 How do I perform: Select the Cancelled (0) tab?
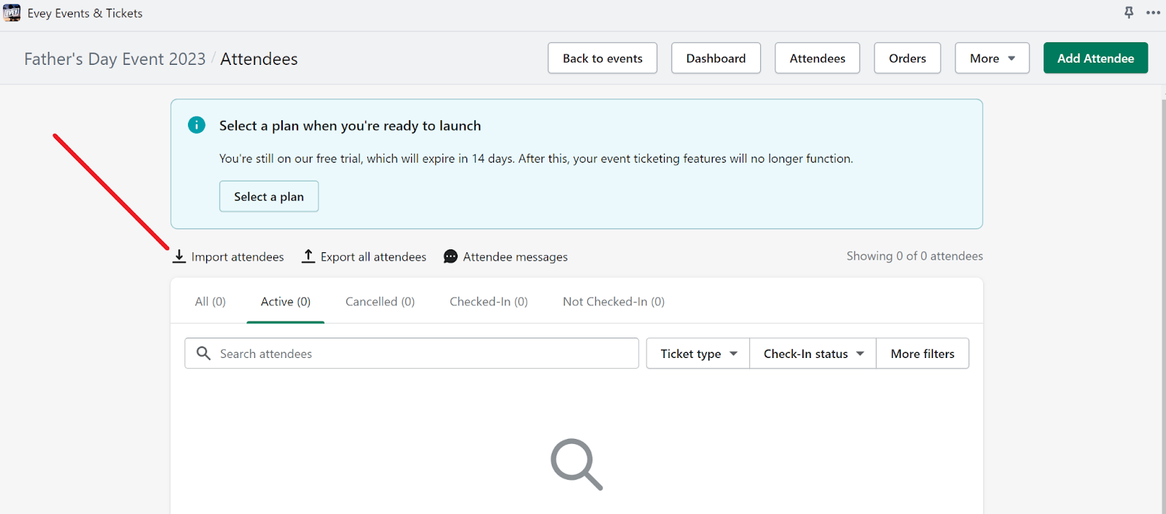tap(380, 302)
